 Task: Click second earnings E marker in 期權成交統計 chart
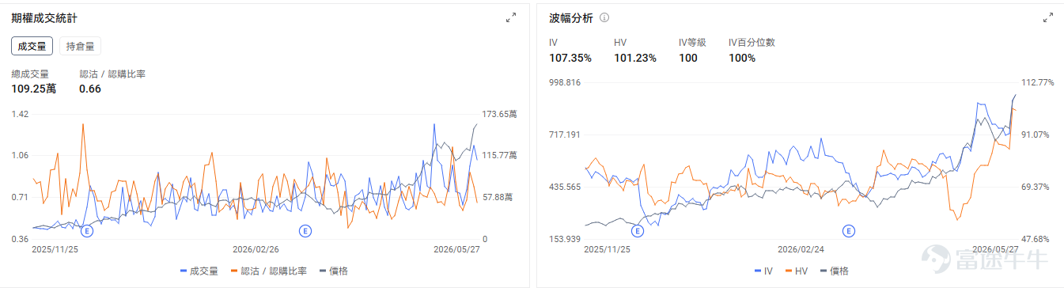click(306, 230)
